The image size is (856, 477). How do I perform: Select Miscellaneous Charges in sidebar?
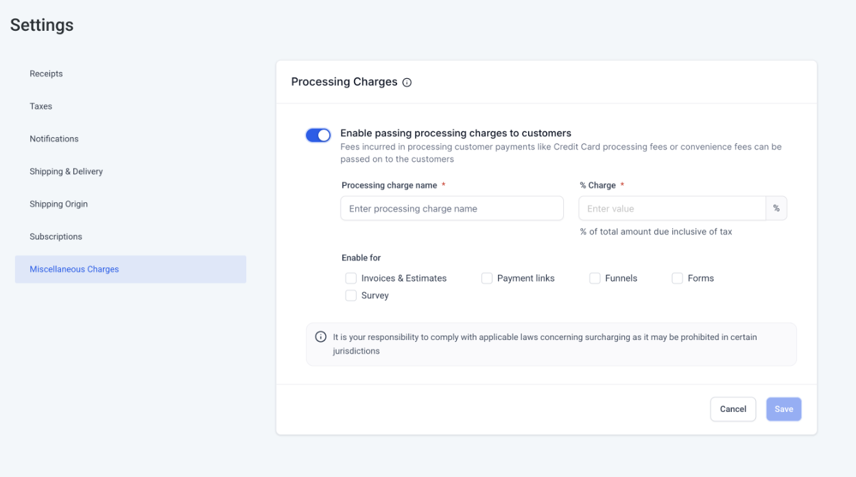74,269
